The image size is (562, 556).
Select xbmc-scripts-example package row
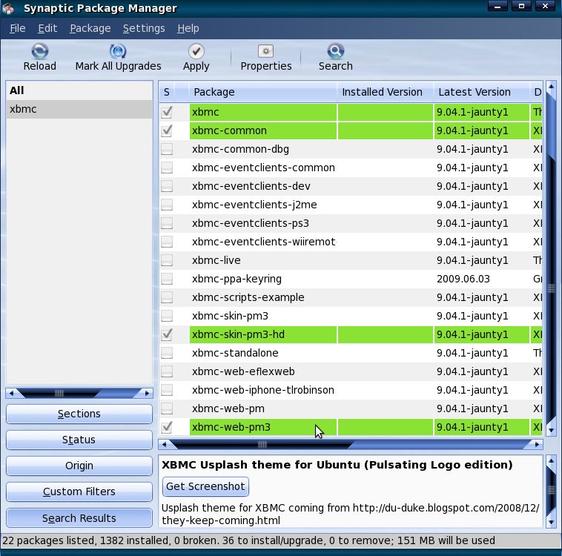point(351,297)
